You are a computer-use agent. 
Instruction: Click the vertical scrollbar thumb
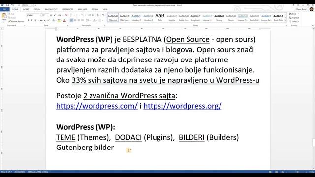(x=314, y=143)
